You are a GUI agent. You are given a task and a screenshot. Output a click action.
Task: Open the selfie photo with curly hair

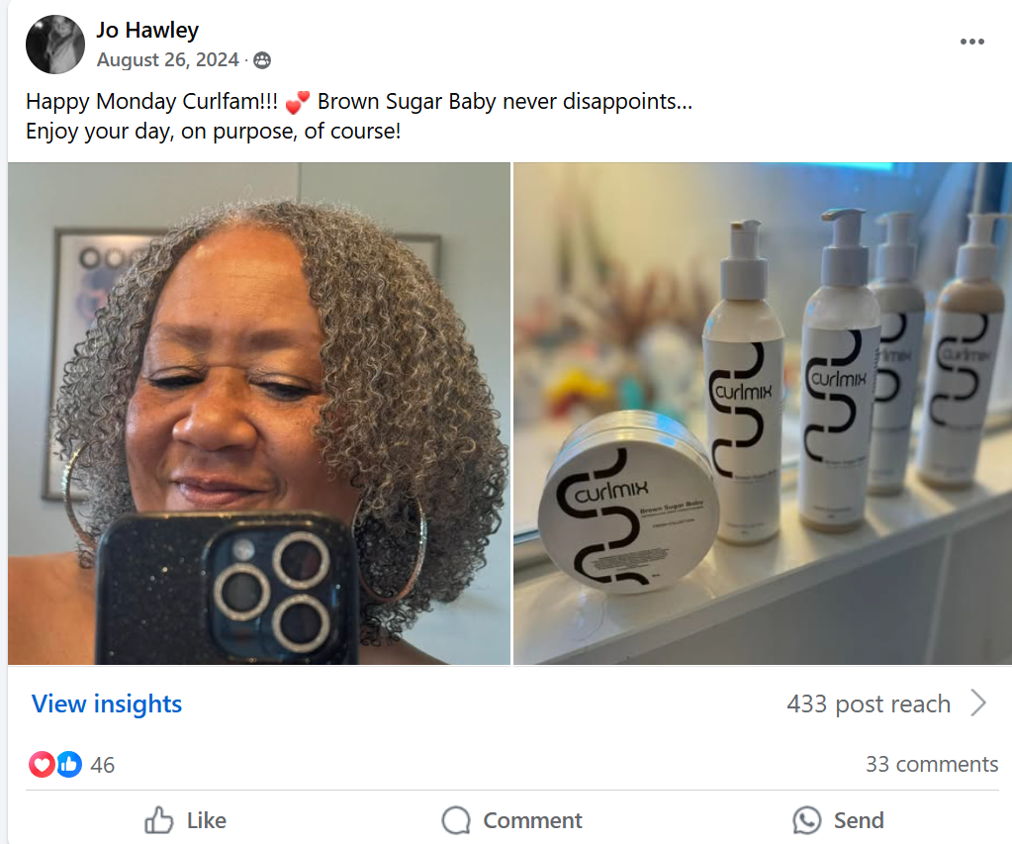[259, 414]
